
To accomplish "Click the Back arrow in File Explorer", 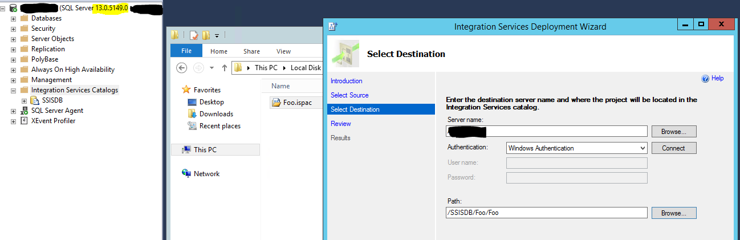I will (x=181, y=68).
